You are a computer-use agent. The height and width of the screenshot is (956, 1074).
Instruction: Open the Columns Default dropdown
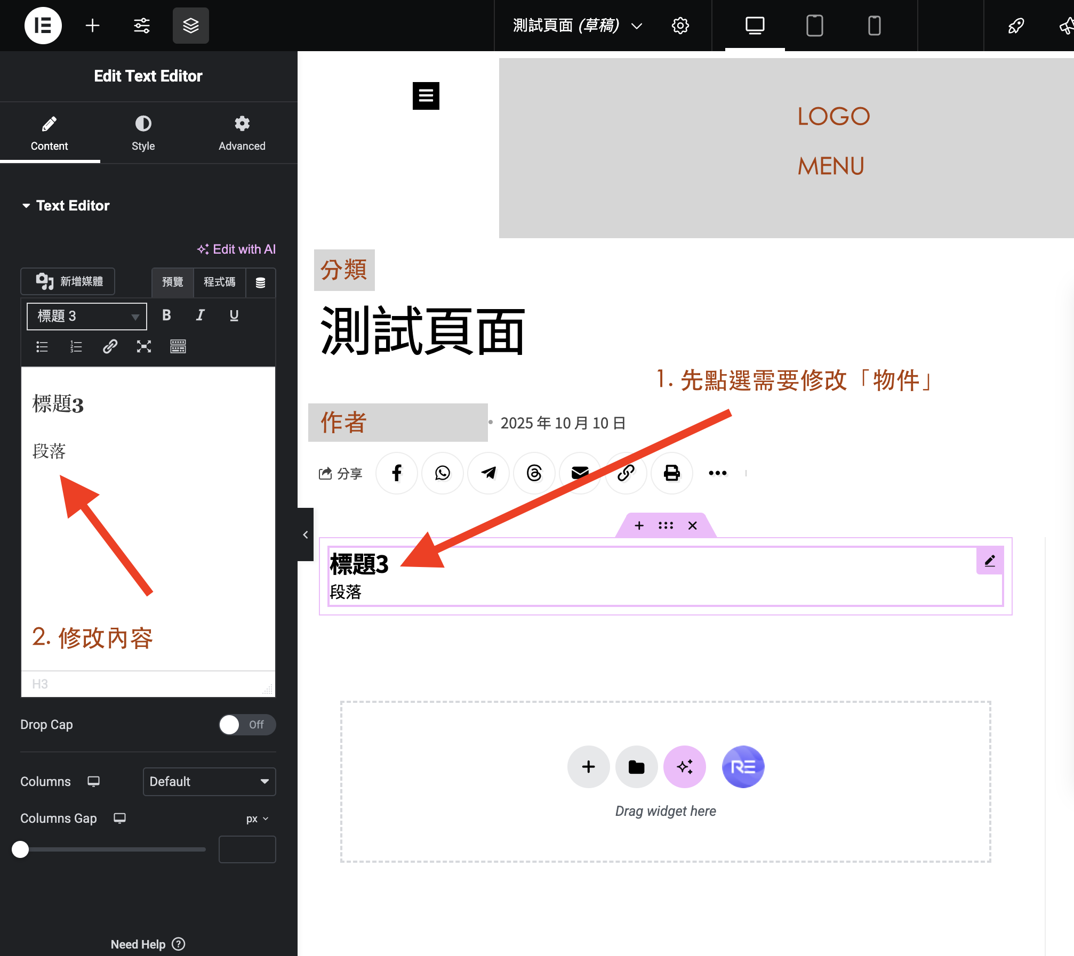209,782
